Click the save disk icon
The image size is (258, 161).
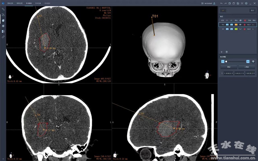pos(238,3)
